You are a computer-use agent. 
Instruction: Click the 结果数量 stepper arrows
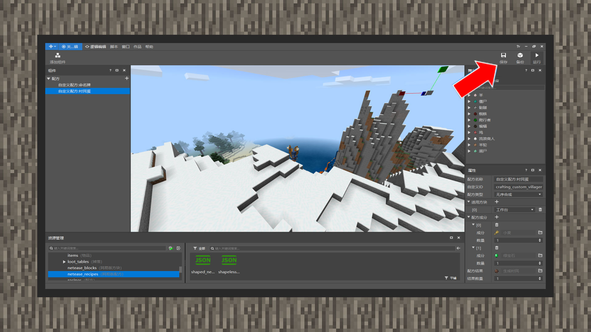pyautogui.click(x=540, y=279)
